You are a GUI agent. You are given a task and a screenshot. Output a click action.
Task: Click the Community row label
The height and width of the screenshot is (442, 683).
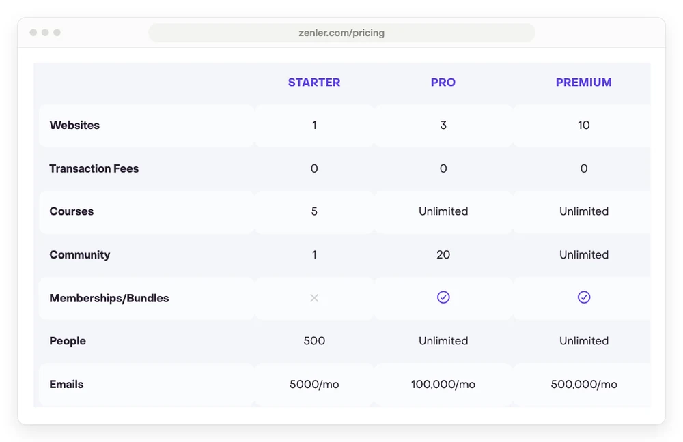point(80,254)
